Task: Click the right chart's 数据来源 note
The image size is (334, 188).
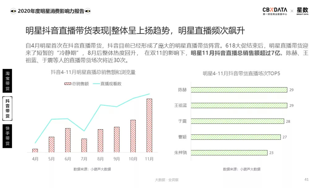Action: pos(242,169)
